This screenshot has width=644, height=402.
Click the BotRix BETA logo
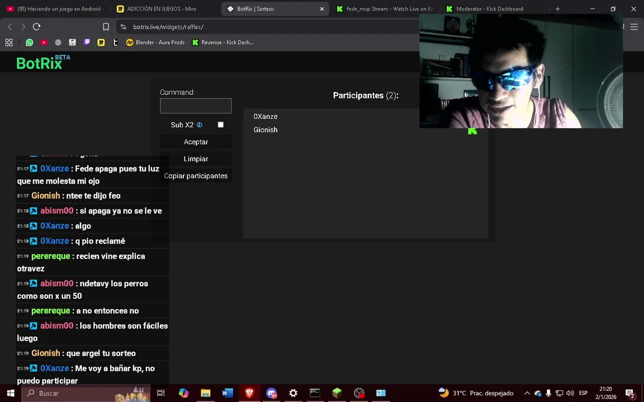tap(43, 62)
